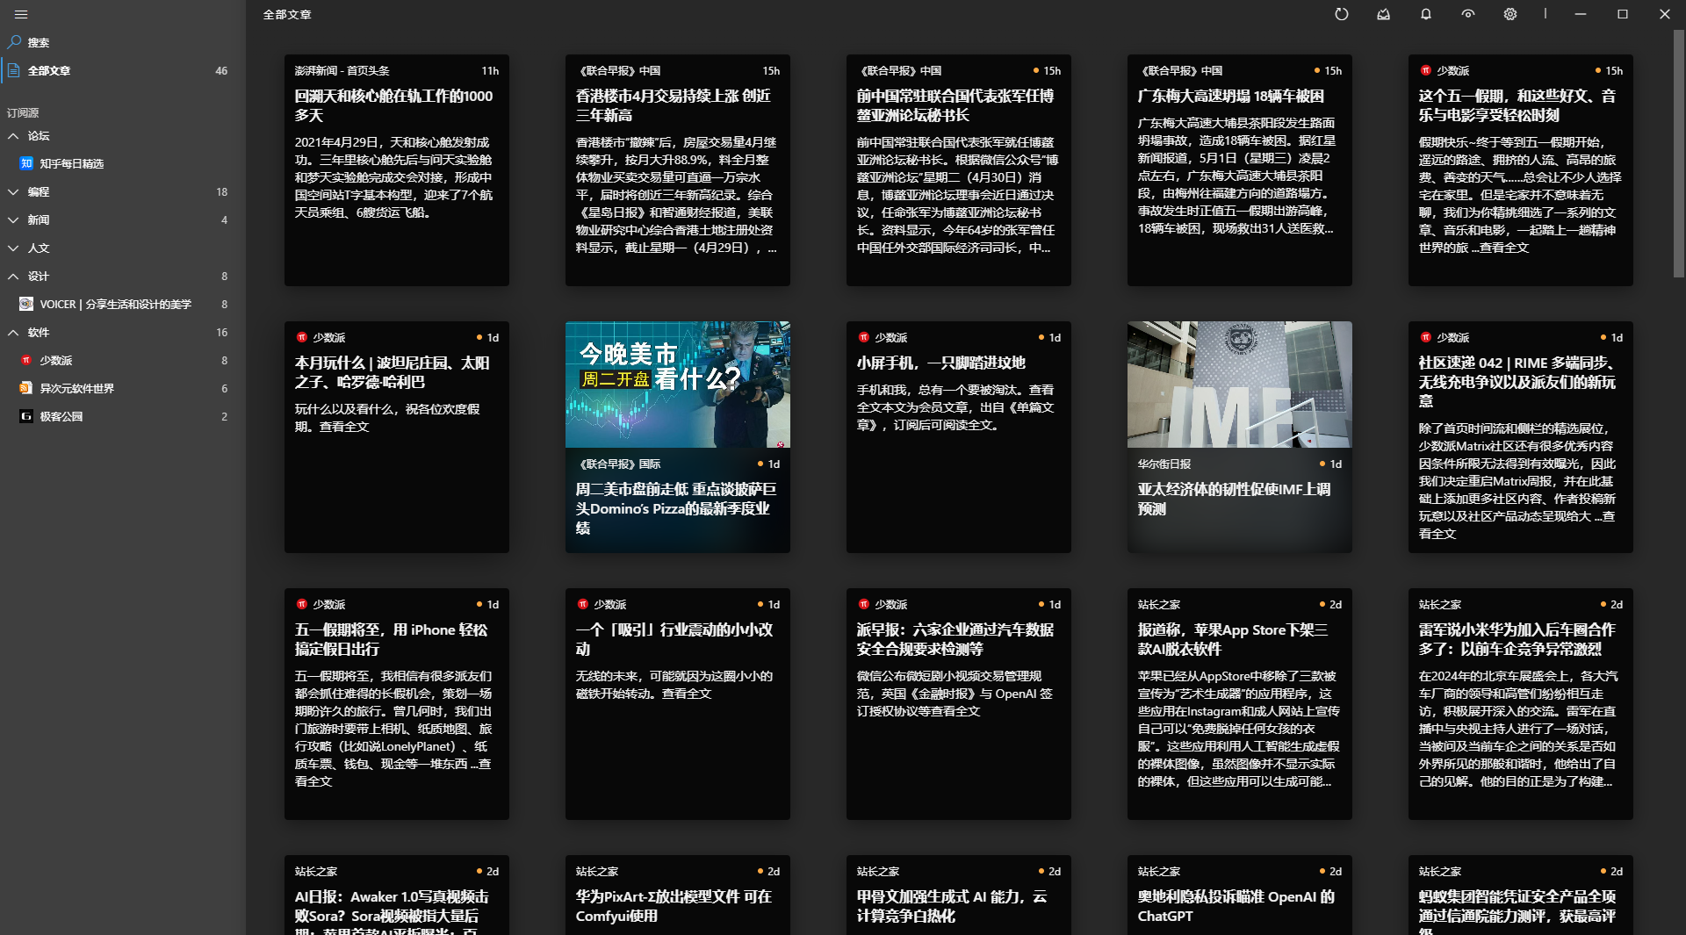Screen dimensions: 1686x935
Task: Click the 全部文章 document icon
Action: (x=14, y=70)
